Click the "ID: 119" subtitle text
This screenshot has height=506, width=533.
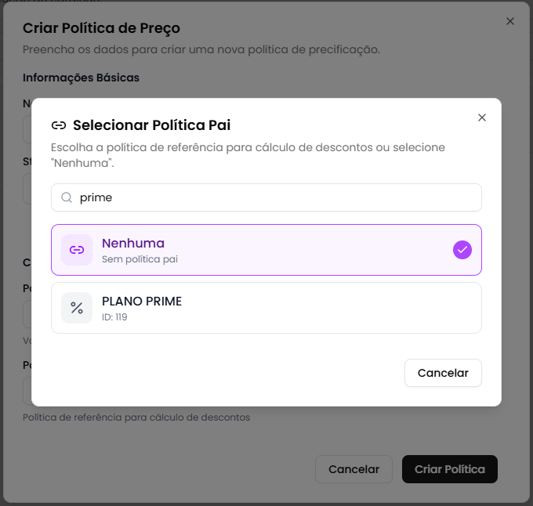[114, 317]
